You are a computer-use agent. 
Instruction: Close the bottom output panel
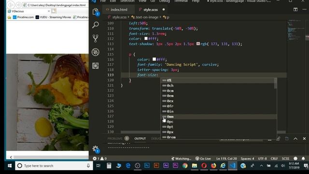click(x=304, y=139)
